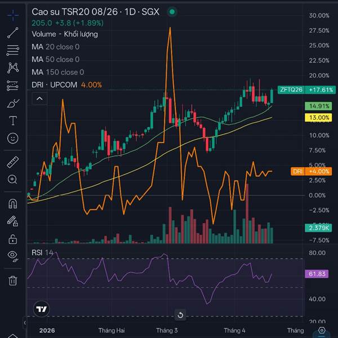Select the ruler measure tool

[x=13, y=162]
